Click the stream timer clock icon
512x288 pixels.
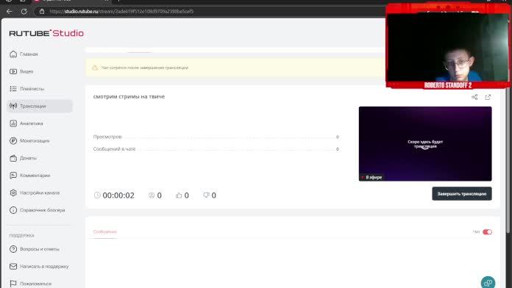coord(97,195)
